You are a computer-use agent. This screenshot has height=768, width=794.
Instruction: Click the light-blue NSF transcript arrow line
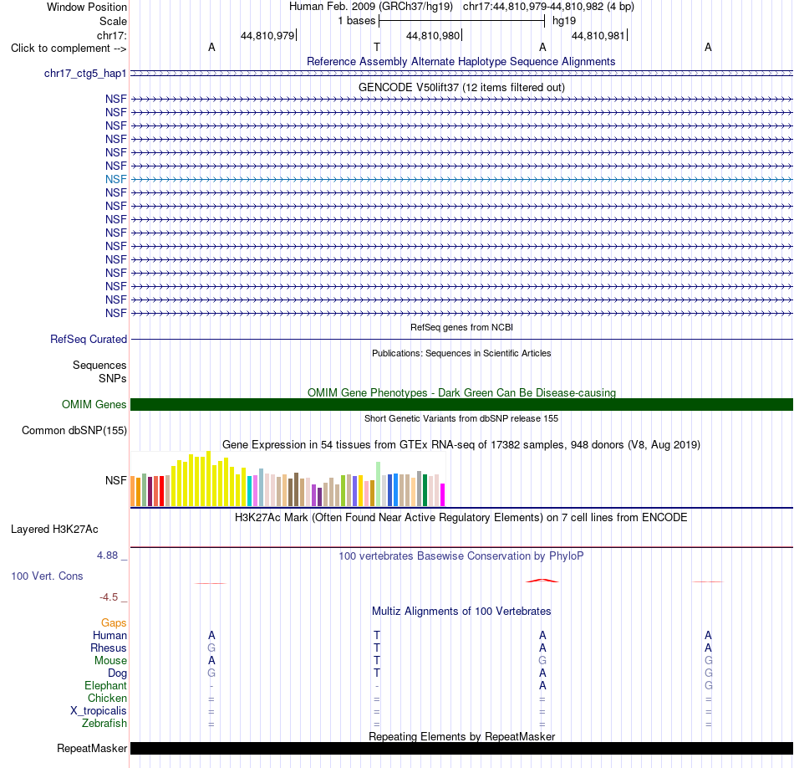pos(461,180)
